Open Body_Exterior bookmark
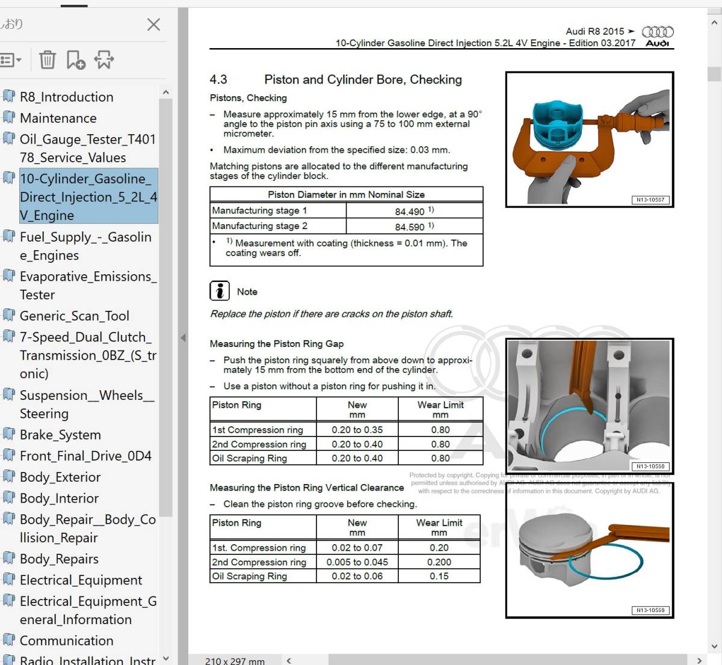Screen dimensions: 722x665 tap(60, 477)
